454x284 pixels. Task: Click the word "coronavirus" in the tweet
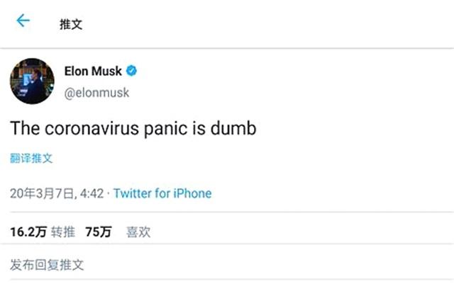point(92,129)
